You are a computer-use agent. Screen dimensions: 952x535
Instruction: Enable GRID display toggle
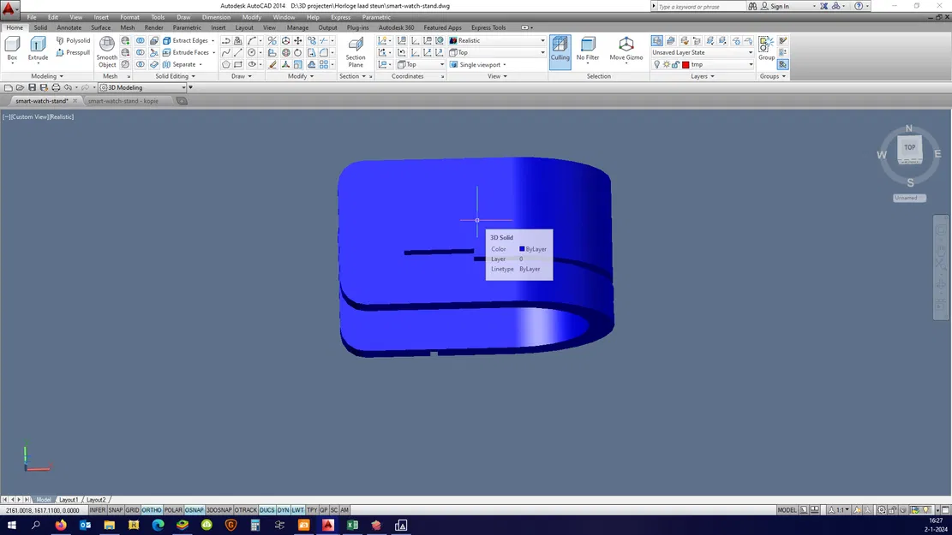(132, 510)
